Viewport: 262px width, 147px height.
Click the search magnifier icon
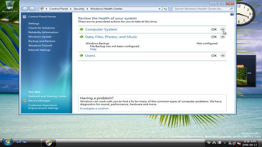coord(231,9)
